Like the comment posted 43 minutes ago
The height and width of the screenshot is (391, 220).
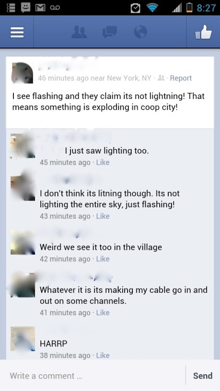[103, 216]
